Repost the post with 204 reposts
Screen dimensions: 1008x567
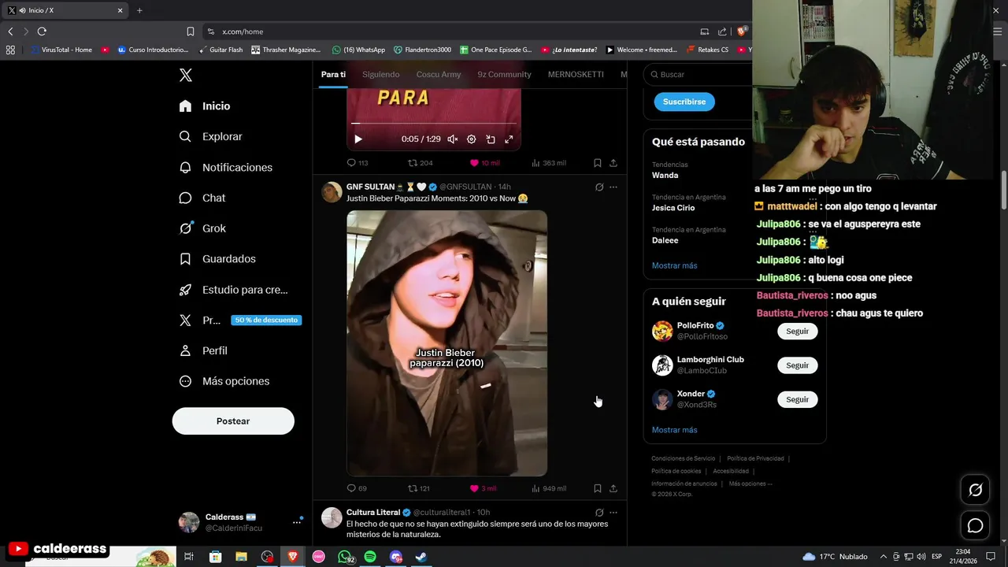(x=421, y=163)
